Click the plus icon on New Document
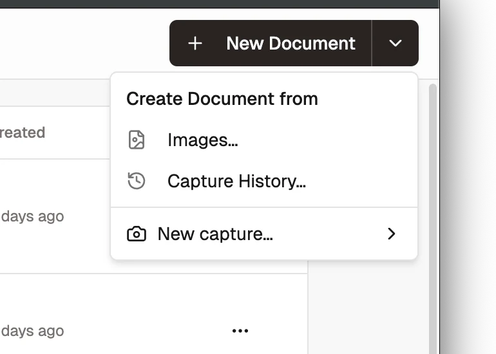The height and width of the screenshot is (354, 496). 195,43
